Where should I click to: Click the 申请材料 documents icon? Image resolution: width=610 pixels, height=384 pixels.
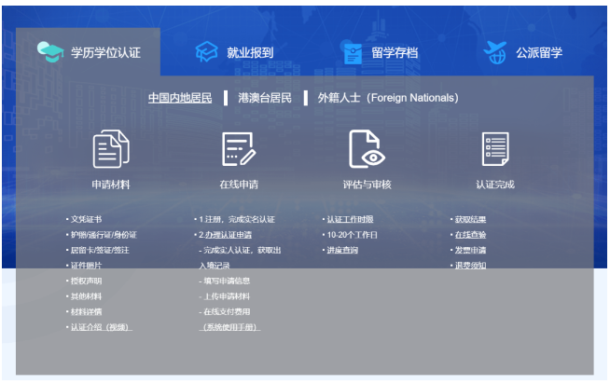(111, 149)
